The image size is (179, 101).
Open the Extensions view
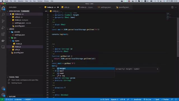click(3, 34)
